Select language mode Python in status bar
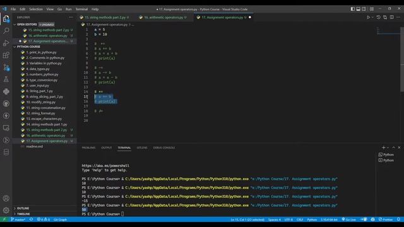The width and height of the screenshot is (404, 227). [x=312, y=219]
